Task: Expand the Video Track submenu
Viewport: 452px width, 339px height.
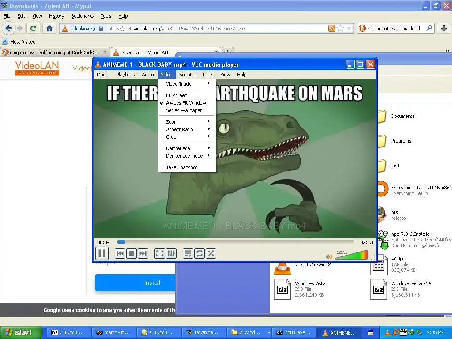Action: pyautogui.click(x=187, y=84)
